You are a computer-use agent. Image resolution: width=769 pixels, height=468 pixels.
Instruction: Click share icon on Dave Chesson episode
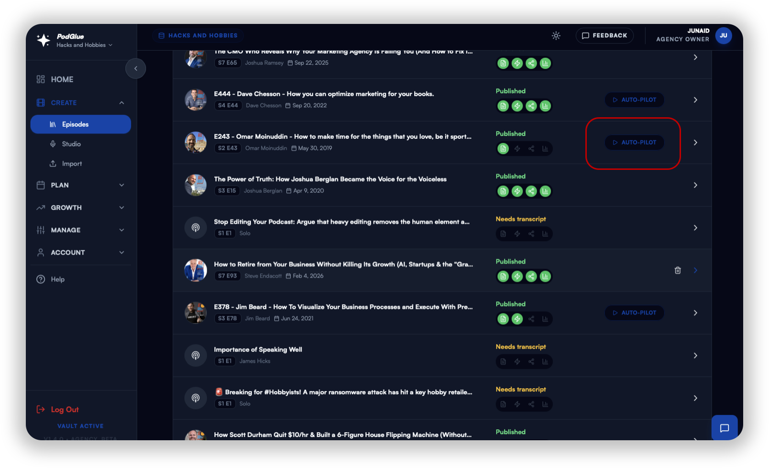tap(531, 106)
